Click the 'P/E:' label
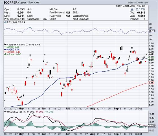 tap(75, 9)
